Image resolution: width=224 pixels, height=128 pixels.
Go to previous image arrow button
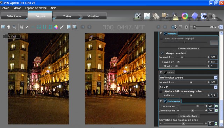pyautogui.click(x=89, y=27)
